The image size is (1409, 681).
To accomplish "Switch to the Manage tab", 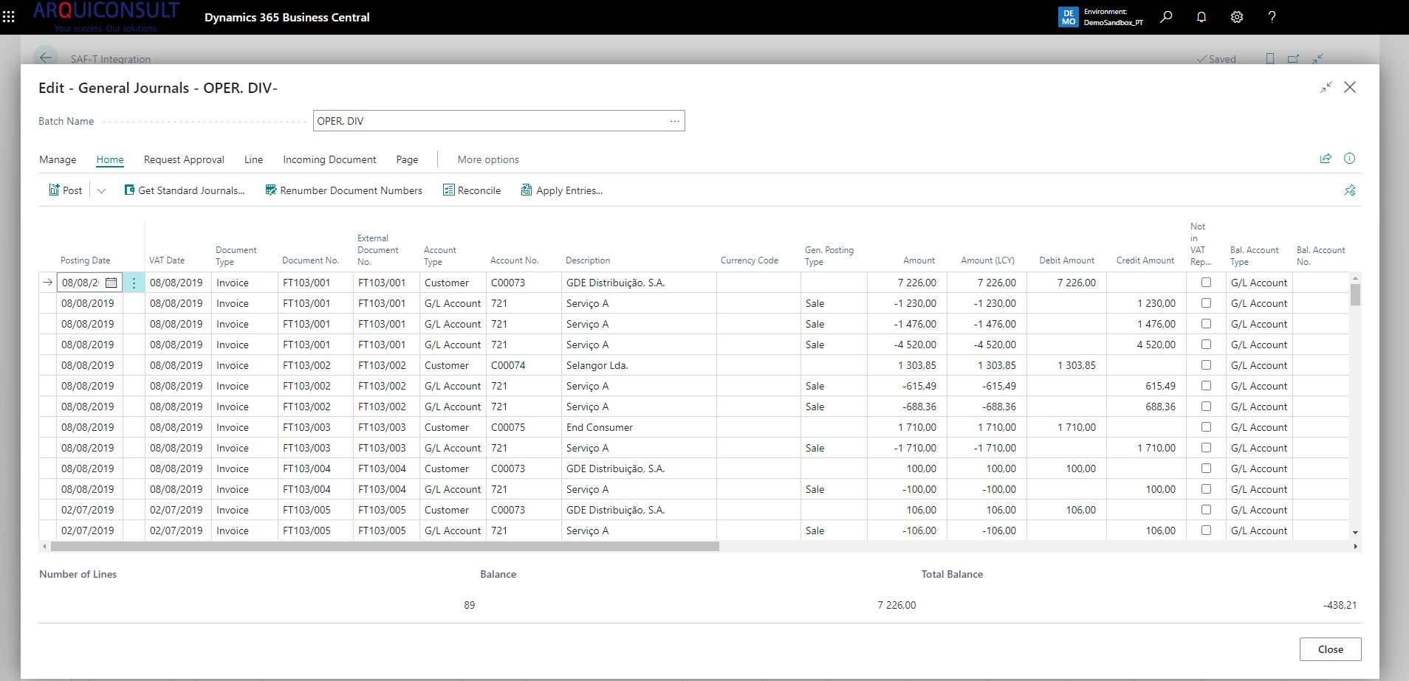I will click(x=58, y=159).
